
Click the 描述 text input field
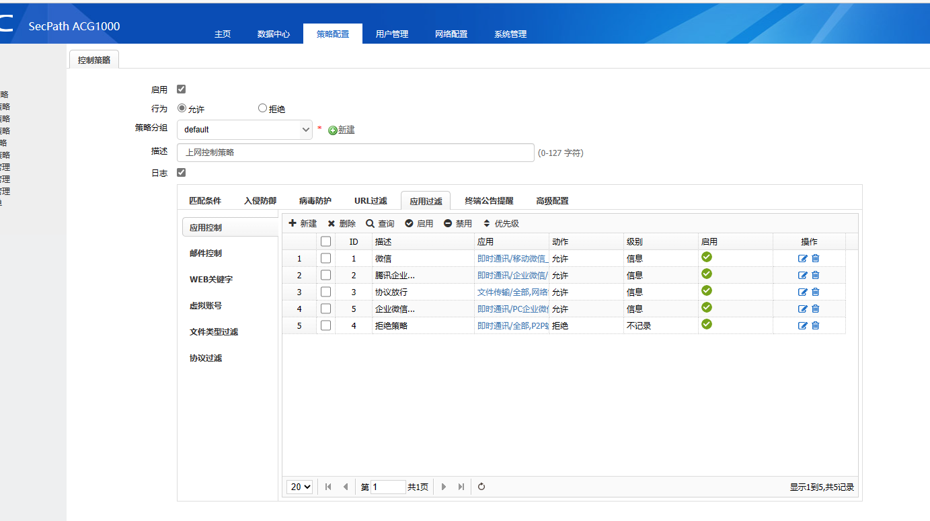[355, 153]
